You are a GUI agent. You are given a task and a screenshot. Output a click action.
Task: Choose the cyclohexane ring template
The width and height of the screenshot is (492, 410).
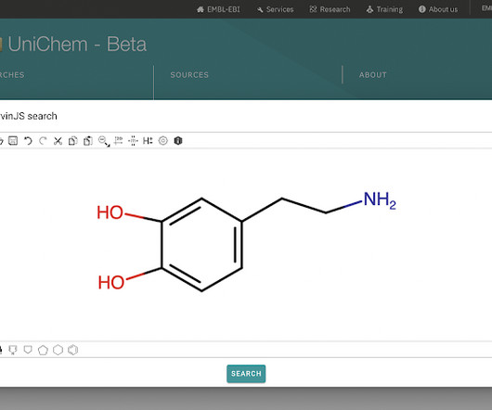(58, 350)
